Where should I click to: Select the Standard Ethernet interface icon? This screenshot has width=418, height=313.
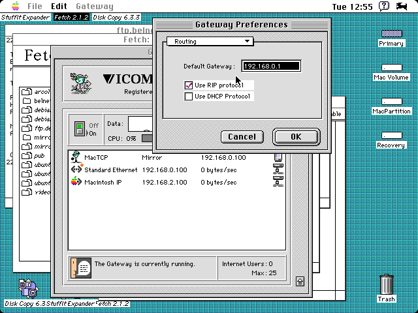click(x=77, y=169)
